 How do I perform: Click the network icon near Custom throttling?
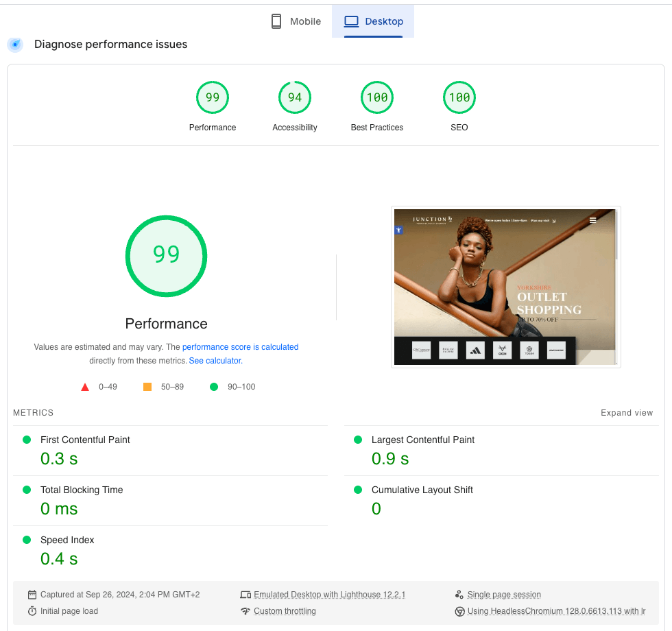[x=245, y=611]
